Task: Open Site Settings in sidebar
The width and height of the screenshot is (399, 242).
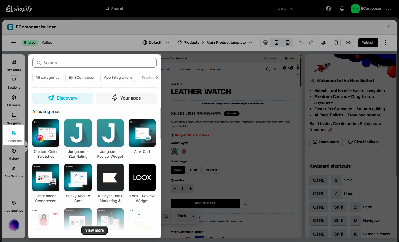Action: [14, 169]
